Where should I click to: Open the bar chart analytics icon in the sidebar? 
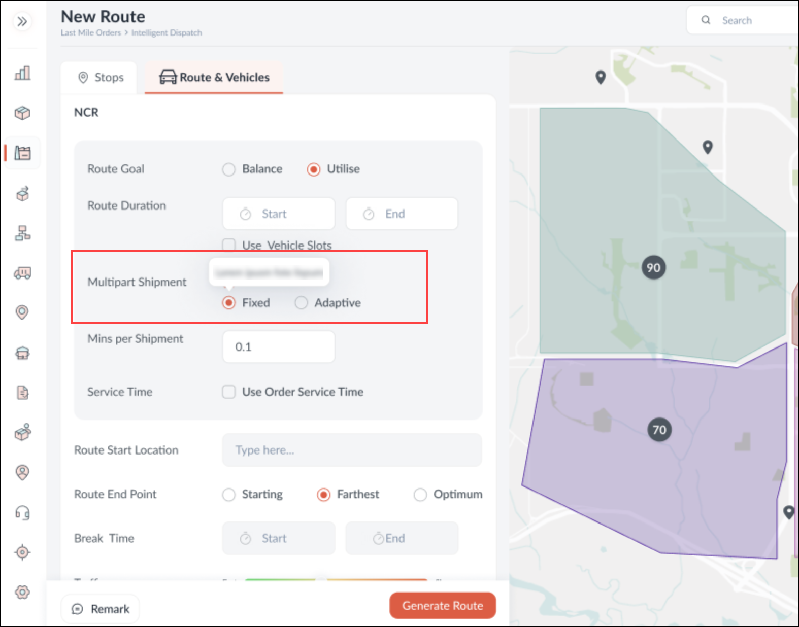coord(22,73)
